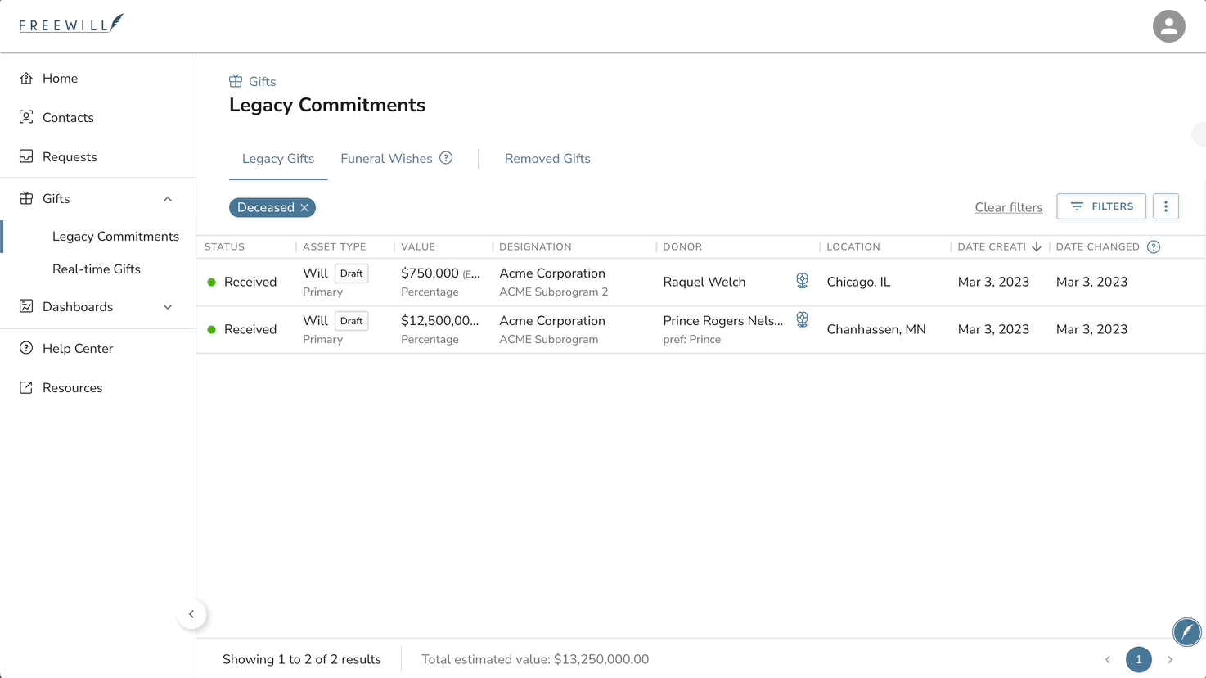
Task: Click the $12,500,00... value cell
Action: (x=440, y=321)
